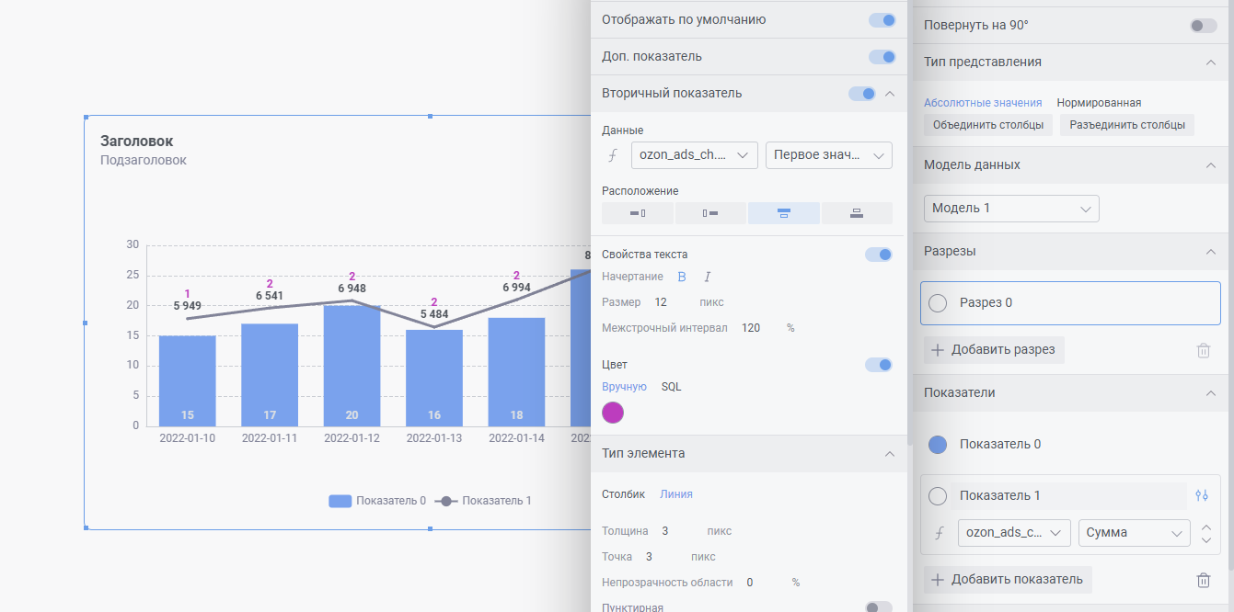
Task: Turn off Свойства текста switch
Action: (x=878, y=255)
